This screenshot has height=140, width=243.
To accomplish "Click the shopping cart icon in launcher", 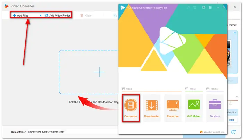I will pyautogui.click(x=195, y=7).
